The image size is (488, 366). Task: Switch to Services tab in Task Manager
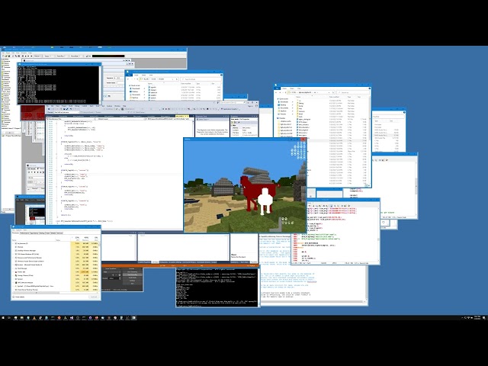tap(60, 233)
